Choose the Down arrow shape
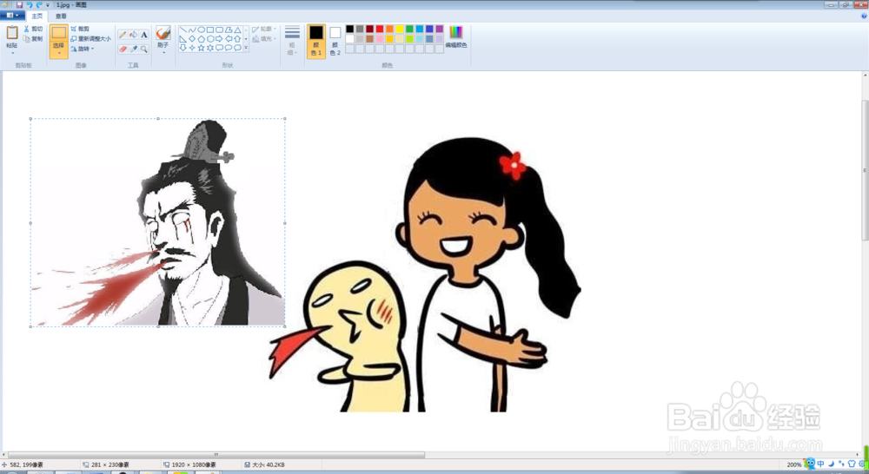The image size is (869, 474). point(182,48)
